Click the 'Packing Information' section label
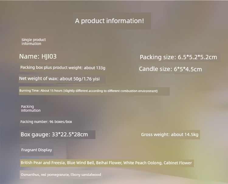 [31, 108]
